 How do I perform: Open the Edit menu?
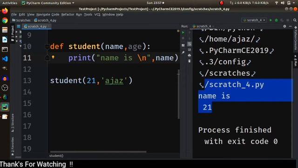22,14
